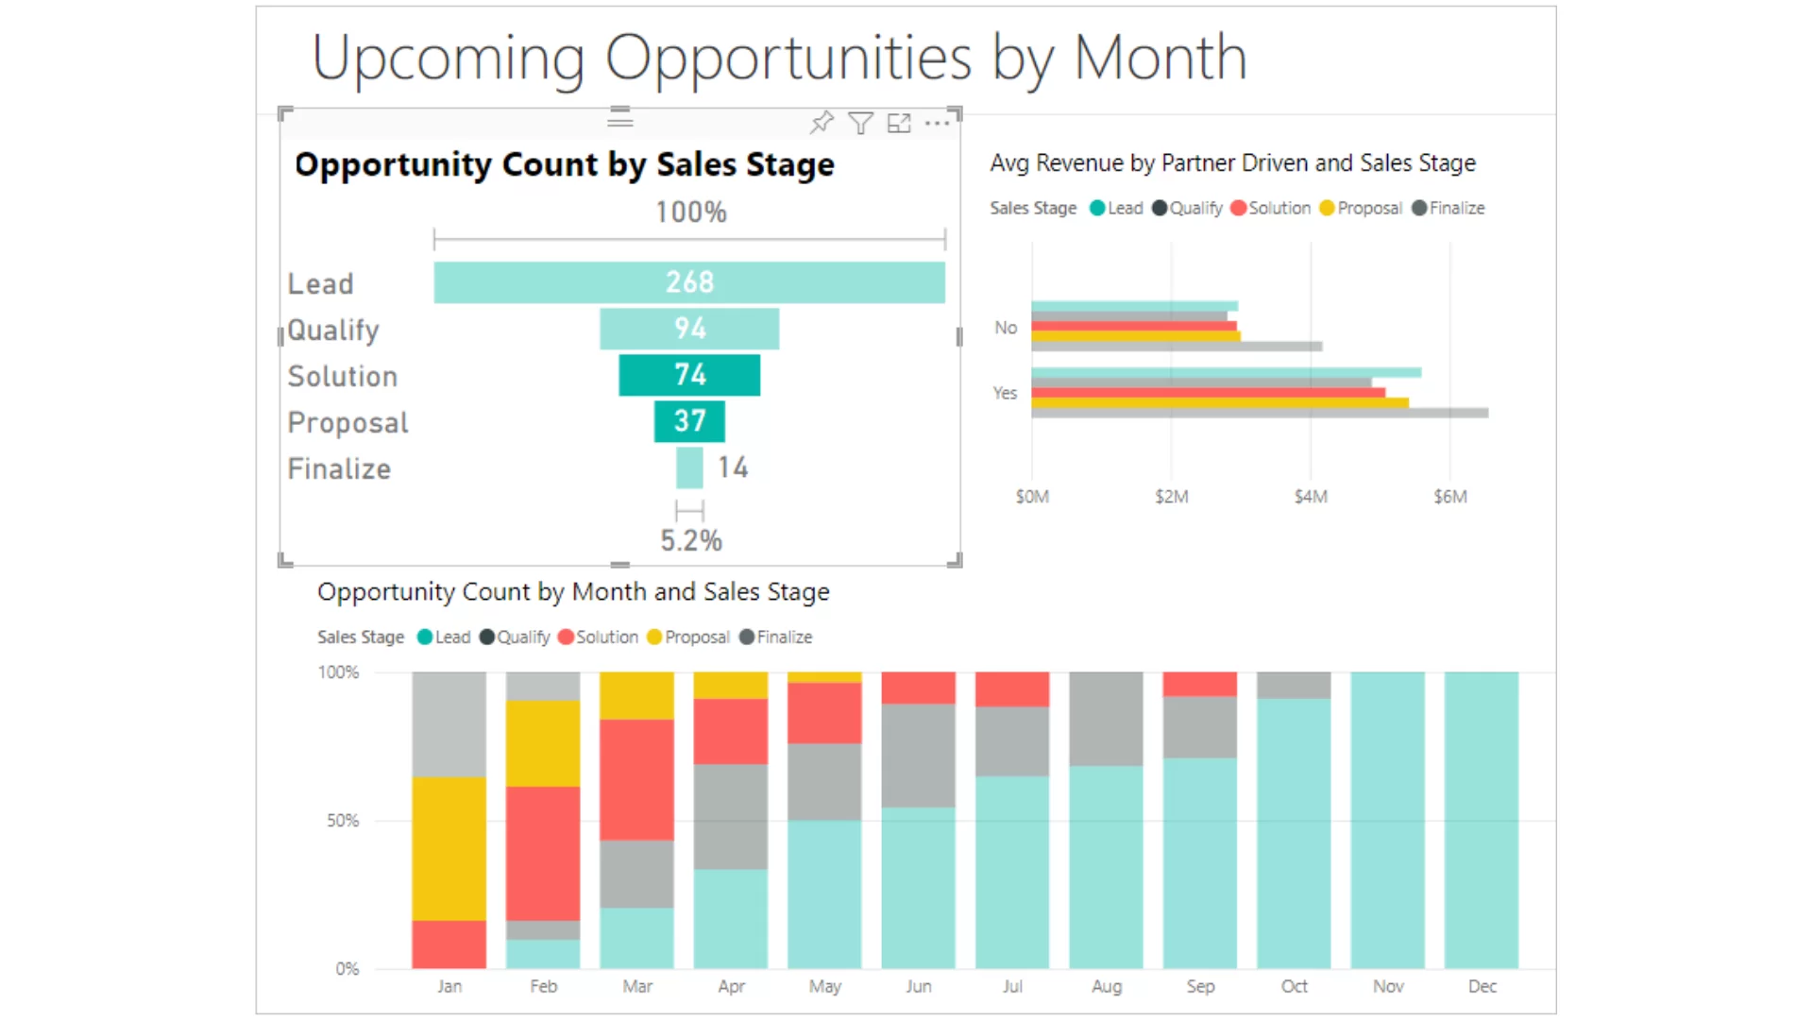Toggle Finalize in Avg Revenue chart legend
The height and width of the screenshot is (1020, 1813).
point(1449,208)
